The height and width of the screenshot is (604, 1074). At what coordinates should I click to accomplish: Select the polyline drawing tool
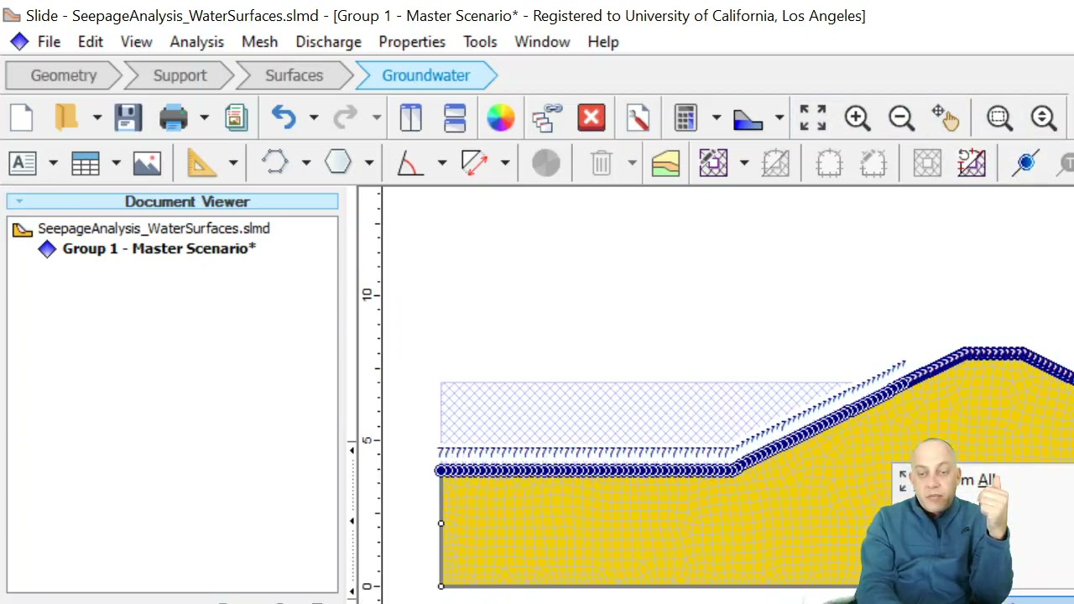tap(275, 162)
